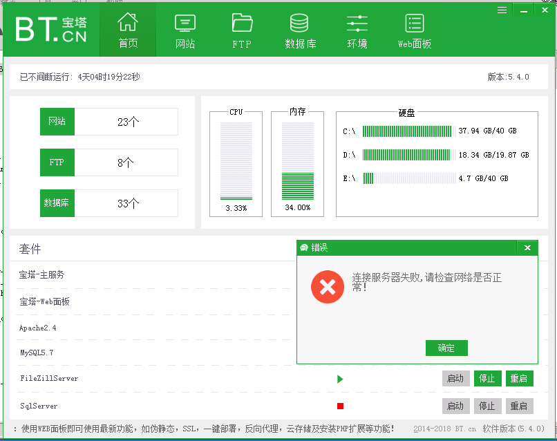Viewport: 557px width, 441px height.
Task: Click the 18.34 GB/19.87 GB text
Action: coord(494,155)
